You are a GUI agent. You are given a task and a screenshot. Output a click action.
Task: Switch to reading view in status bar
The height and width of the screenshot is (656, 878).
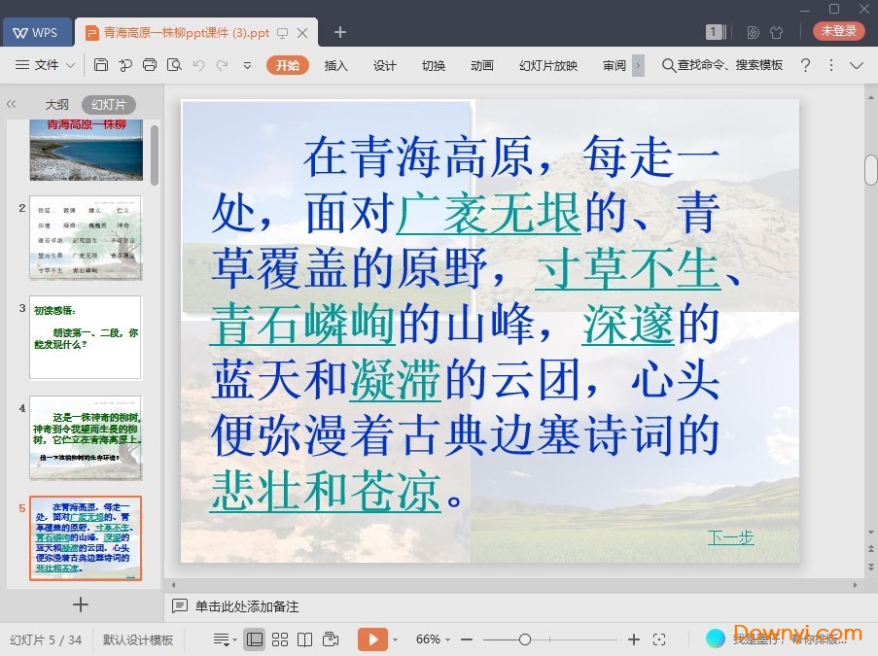[x=305, y=639]
